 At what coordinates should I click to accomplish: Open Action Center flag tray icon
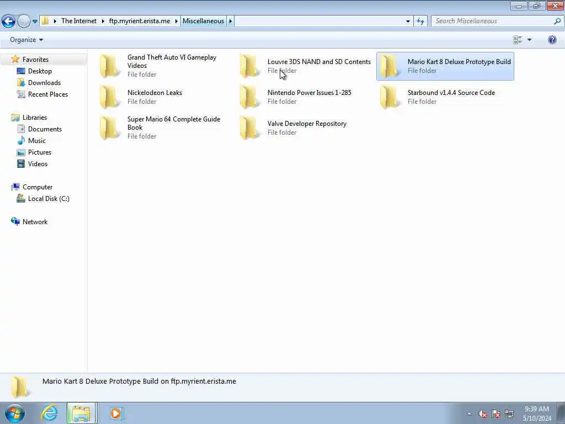(496, 414)
